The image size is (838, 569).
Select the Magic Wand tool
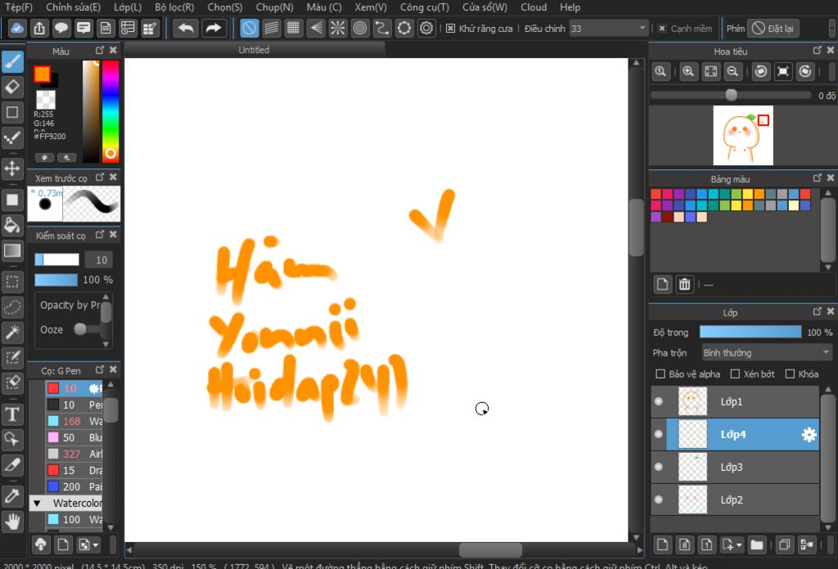pyautogui.click(x=12, y=332)
